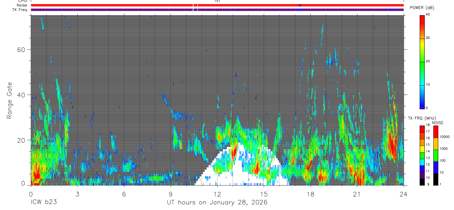The image size is (454, 210).
Task: Click the '40' tick on Range Gate axis
Action: pyautogui.click(x=21, y=95)
